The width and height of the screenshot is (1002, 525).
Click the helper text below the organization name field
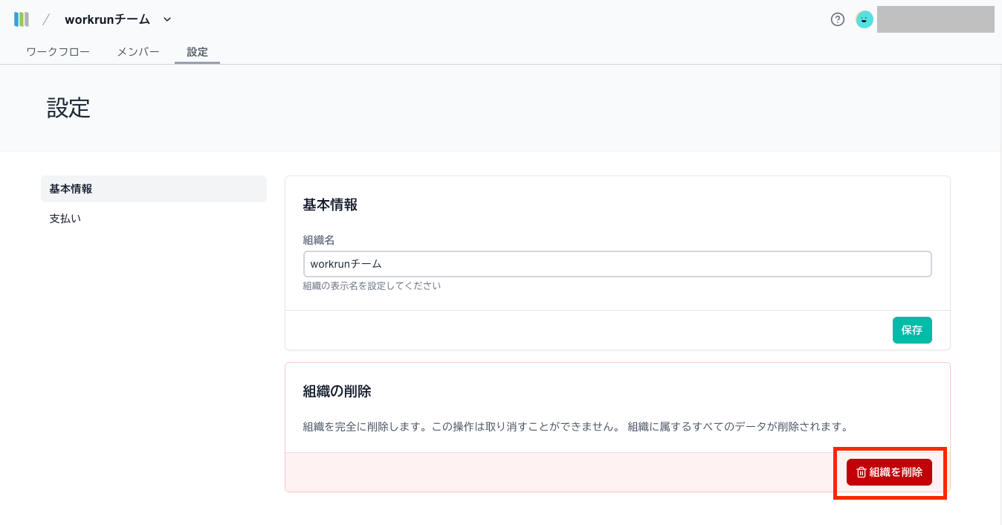372,286
